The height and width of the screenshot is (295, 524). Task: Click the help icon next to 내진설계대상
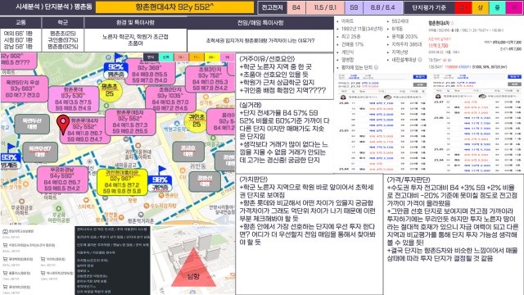(x=420, y=60)
